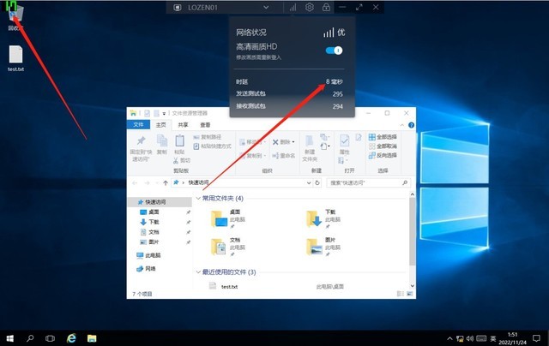Click the up-arrow navigation button
The image size is (549, 346).
[x=164, y=182]
